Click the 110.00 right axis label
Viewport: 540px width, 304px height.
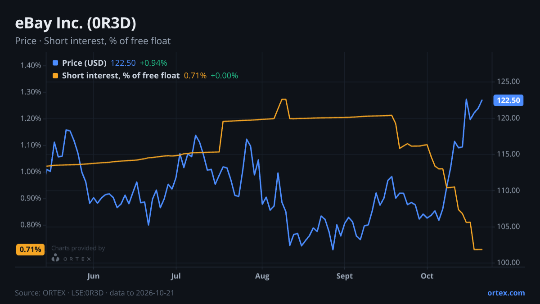tap(508, 191)
